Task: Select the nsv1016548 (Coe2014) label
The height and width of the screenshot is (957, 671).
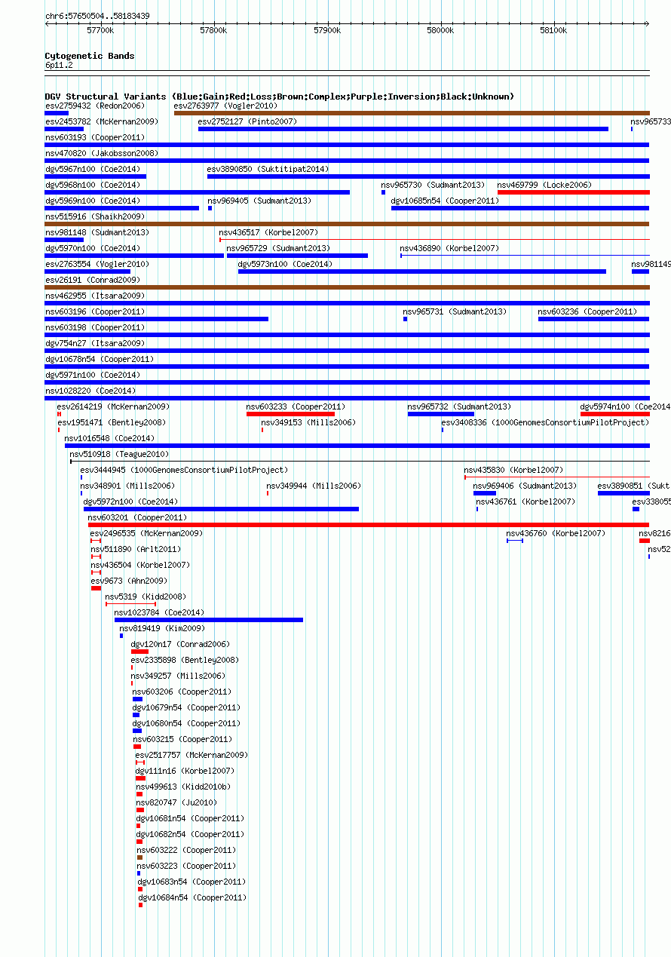Action: click(109, 438)
